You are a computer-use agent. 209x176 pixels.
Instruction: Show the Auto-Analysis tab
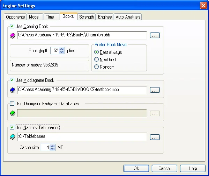click(128, 17)
